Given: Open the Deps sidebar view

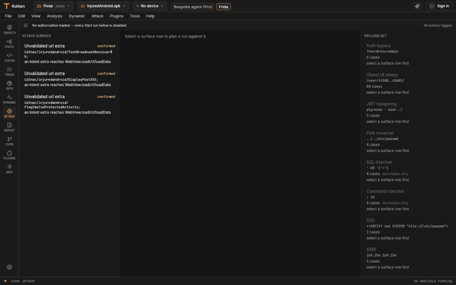Looking at the screenshot, I should tap(9, 85).
